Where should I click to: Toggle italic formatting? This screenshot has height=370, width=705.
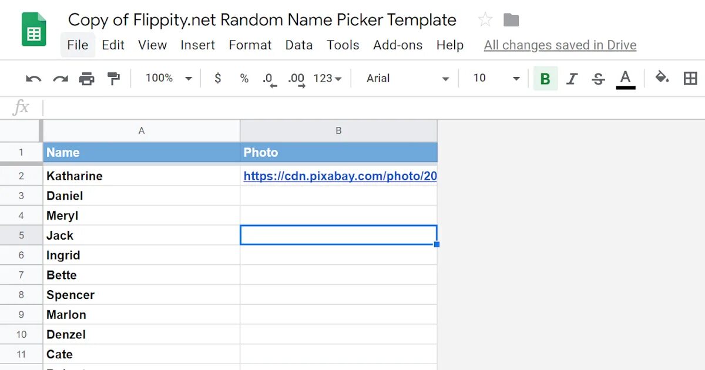572,79
